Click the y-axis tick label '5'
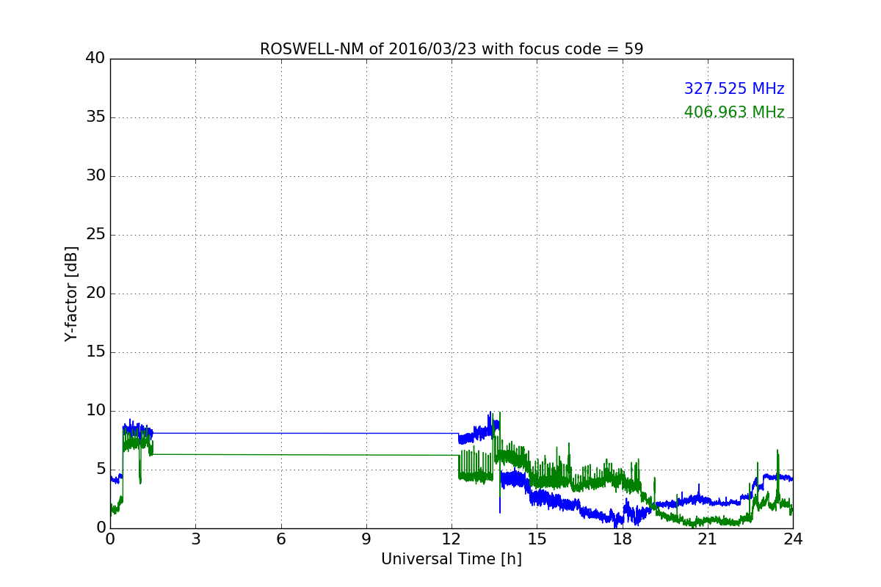881x587 pixels. (101, 470)
